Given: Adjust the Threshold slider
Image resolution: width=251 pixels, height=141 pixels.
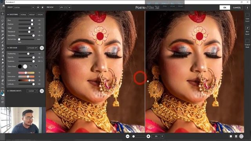Looking at the screenshot, I should pos(26,32).
